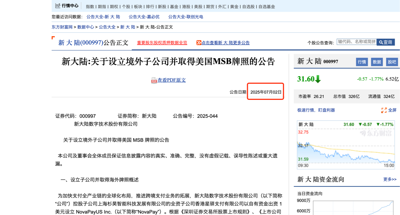Click the 东方财富网 breadcrumb link
The image size is (400, 215).
pos(62,27)
